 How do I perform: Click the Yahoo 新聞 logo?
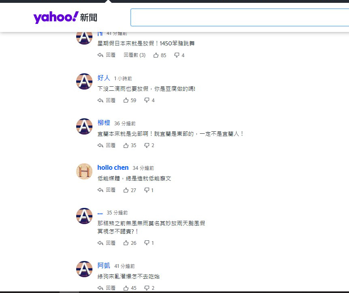[x=65, y=17]
